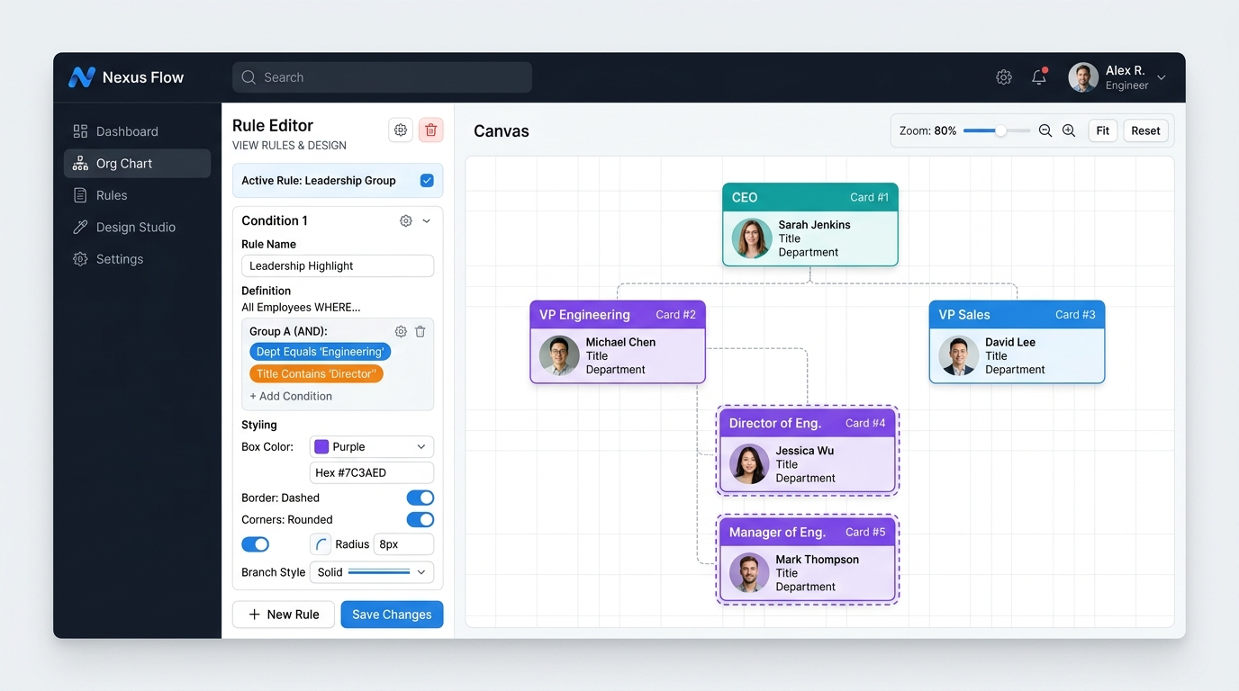The width and height of the screenshot is (1239, 691).
Task: Click the Reset zoom button
Action: pos(1145,130)
